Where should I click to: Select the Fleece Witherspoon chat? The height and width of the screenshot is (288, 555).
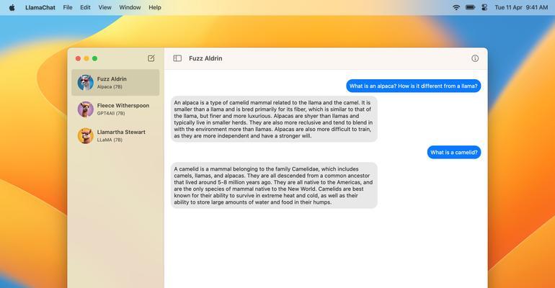coord(115,109)
